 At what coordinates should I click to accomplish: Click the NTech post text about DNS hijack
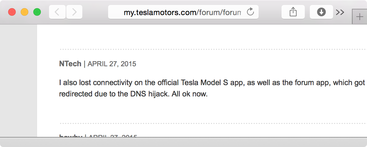click(212, 88)
